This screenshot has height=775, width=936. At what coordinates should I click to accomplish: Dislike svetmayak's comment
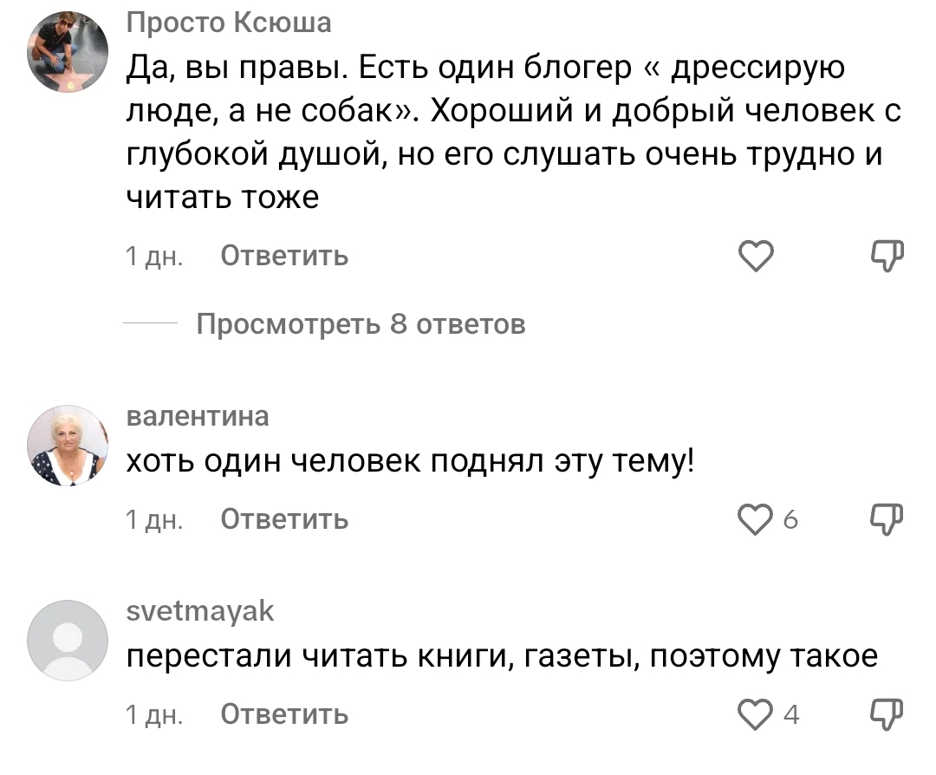click(887, 713)
